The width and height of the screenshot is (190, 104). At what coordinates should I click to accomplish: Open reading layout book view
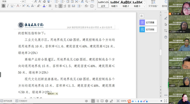pos(102,101)
